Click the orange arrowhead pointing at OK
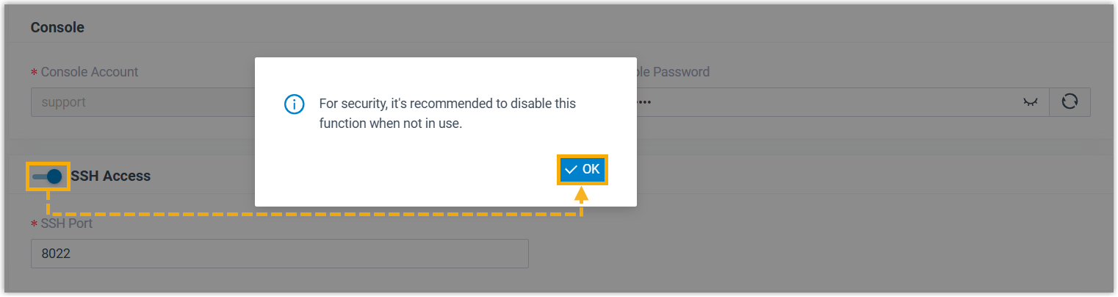1118x297 pixels. 582,195
